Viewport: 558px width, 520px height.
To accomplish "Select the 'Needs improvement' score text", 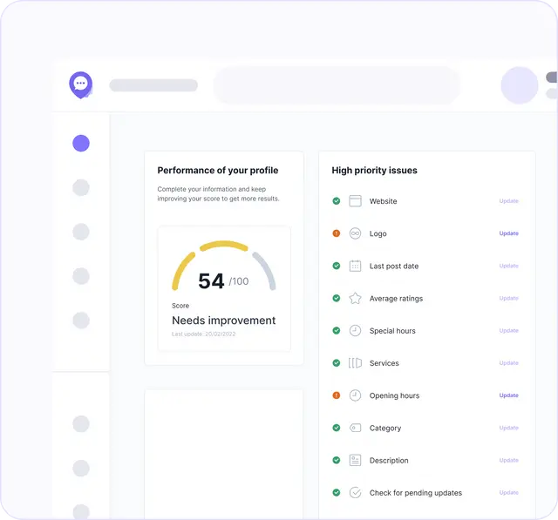I will (224, 321).
